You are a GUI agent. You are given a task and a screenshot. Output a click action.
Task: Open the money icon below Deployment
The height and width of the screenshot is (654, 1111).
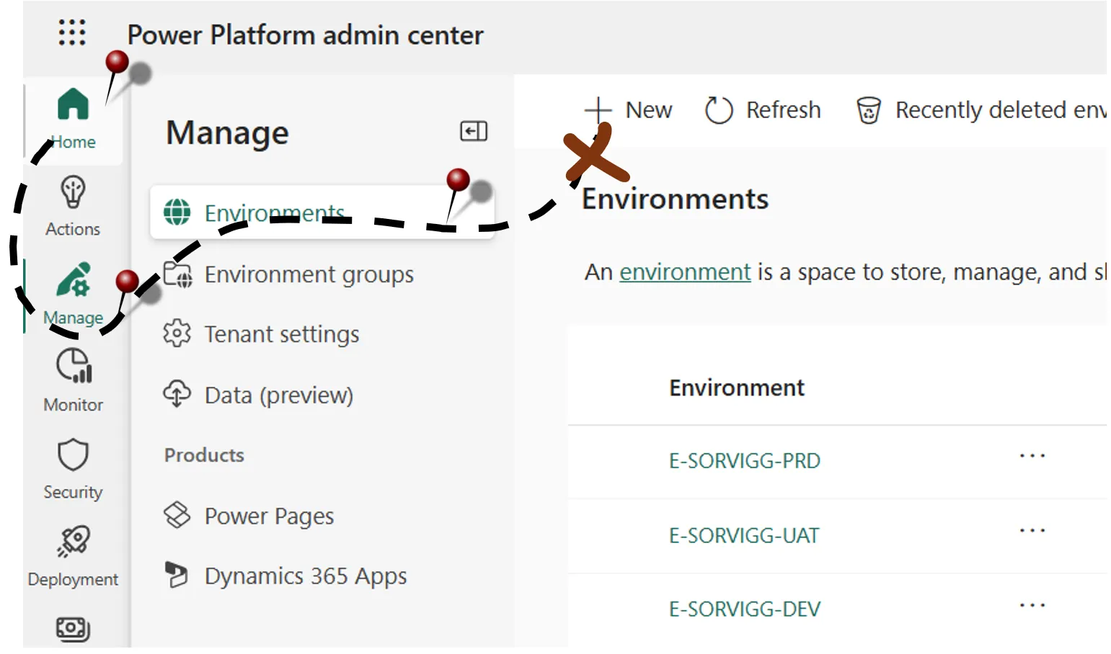coord(73,629)
